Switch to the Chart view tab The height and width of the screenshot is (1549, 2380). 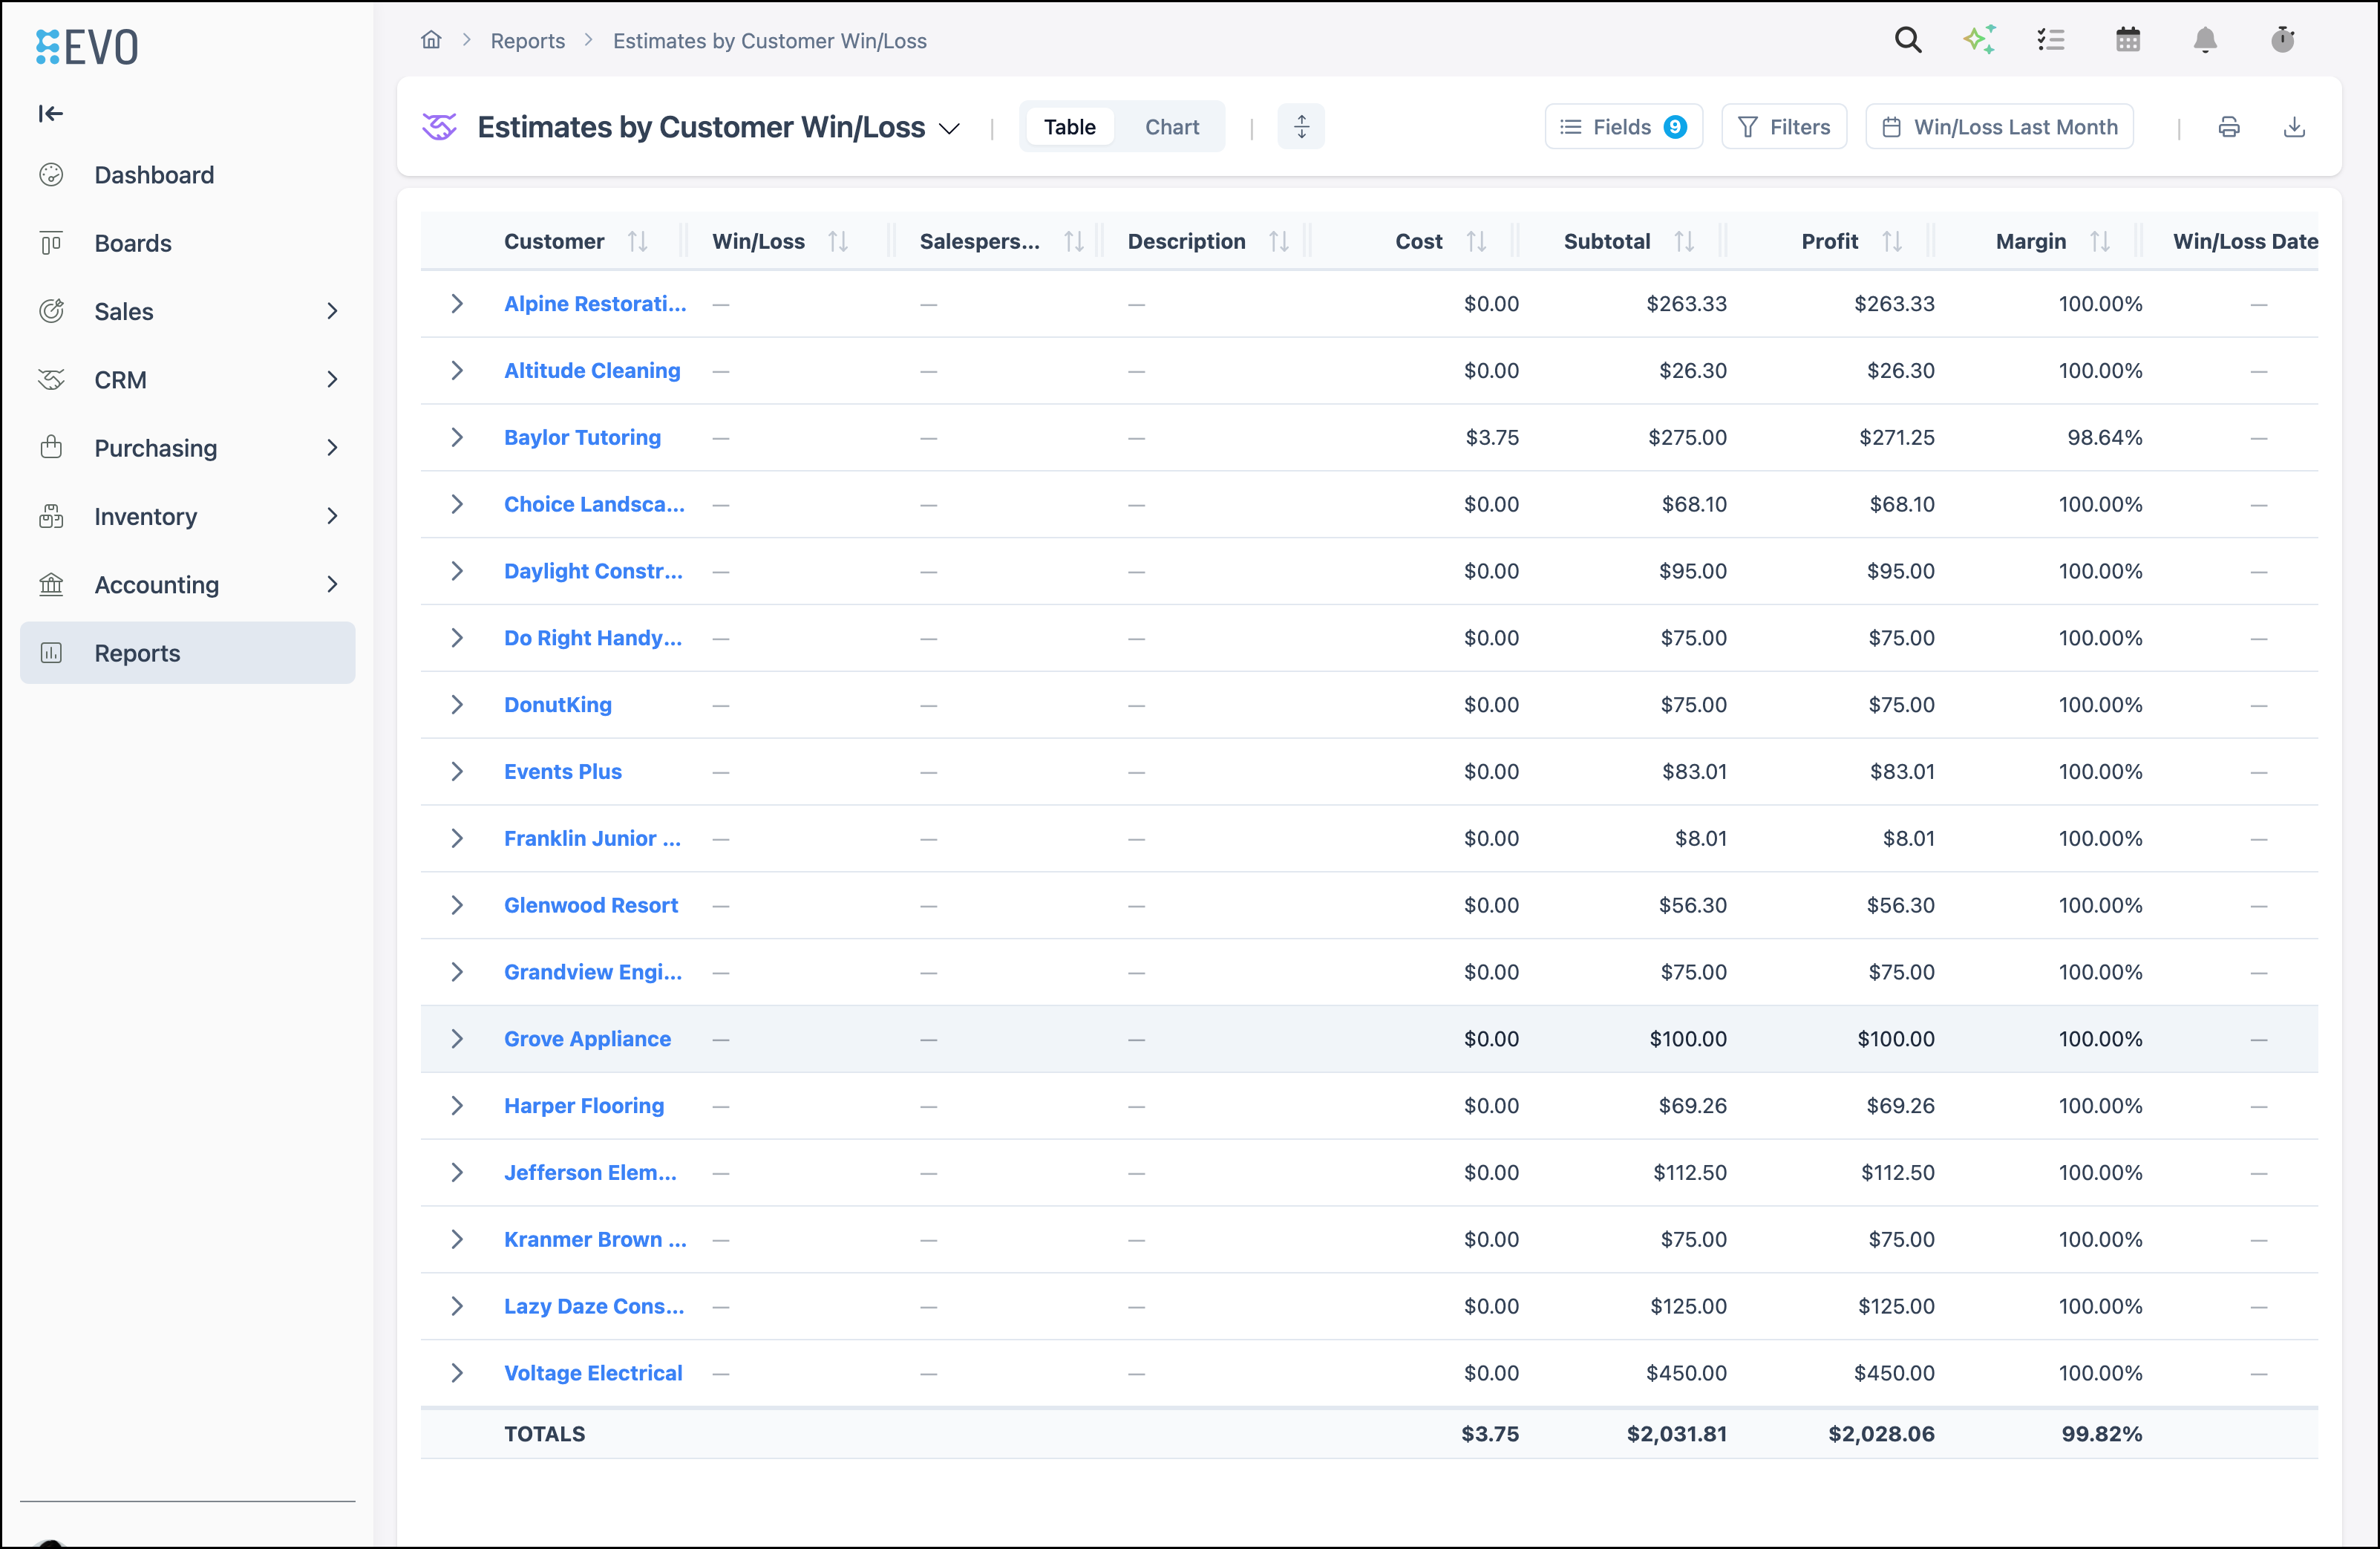(1172, 127)
